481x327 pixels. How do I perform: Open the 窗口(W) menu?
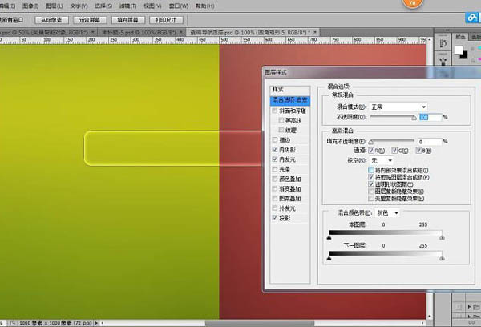(179, 6)
